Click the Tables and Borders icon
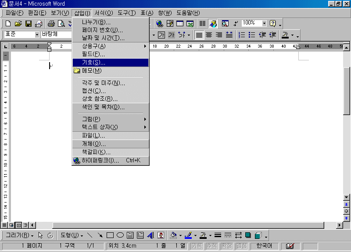Screen dimensions: 351x252 170,24
